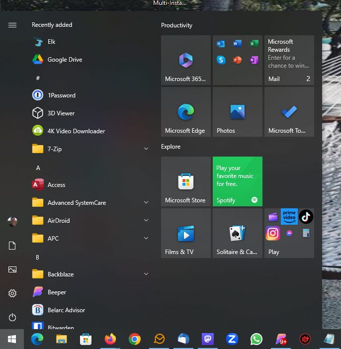
Task: Open TikTok in the Play tile
Action: click(306, 216)
